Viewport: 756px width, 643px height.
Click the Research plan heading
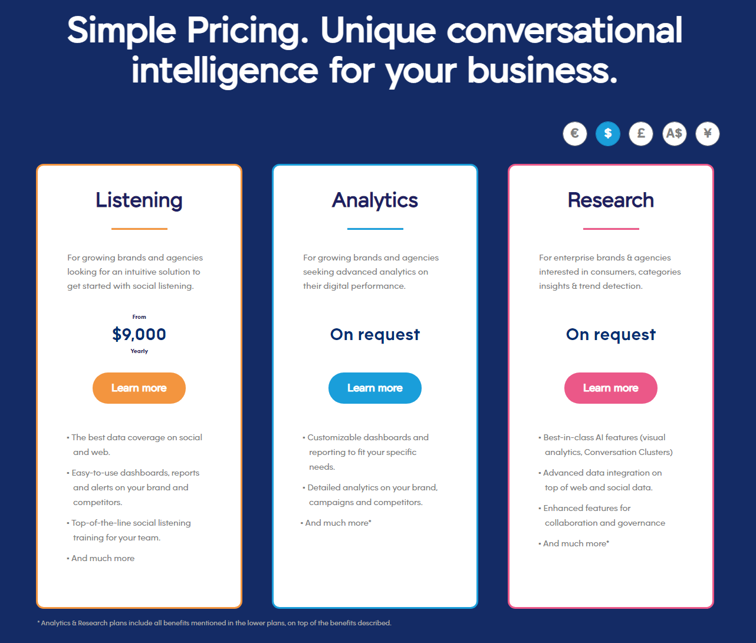pyautogui.click(x=611, y=200)
